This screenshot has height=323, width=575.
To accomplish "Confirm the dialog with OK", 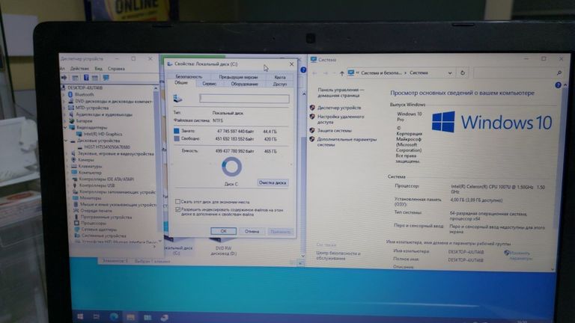I will click(223, 231).
